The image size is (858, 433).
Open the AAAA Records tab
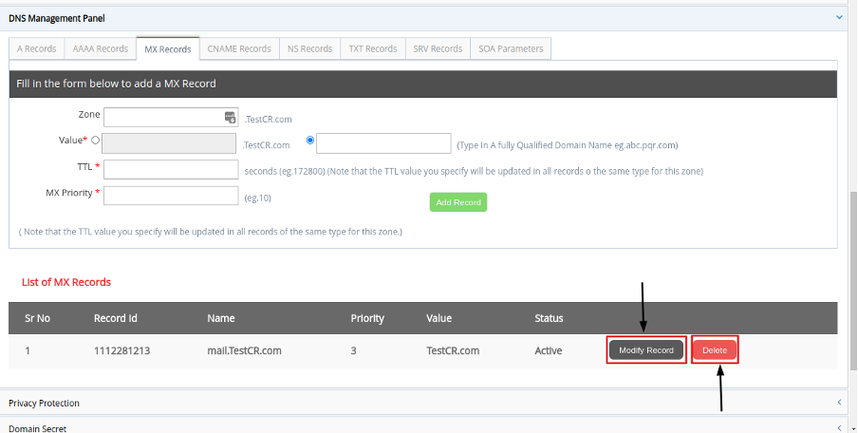pyautogui.click(x=101, y=48)
